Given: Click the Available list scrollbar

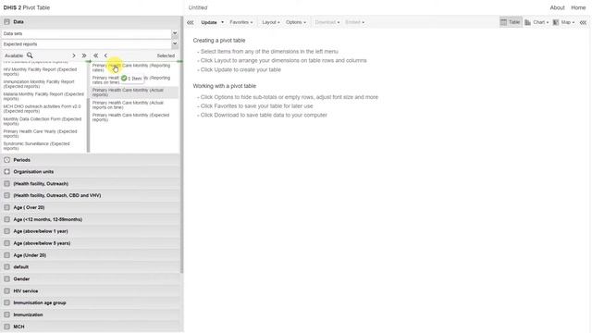Looking at the screenshot, I should tap(89, 125).
